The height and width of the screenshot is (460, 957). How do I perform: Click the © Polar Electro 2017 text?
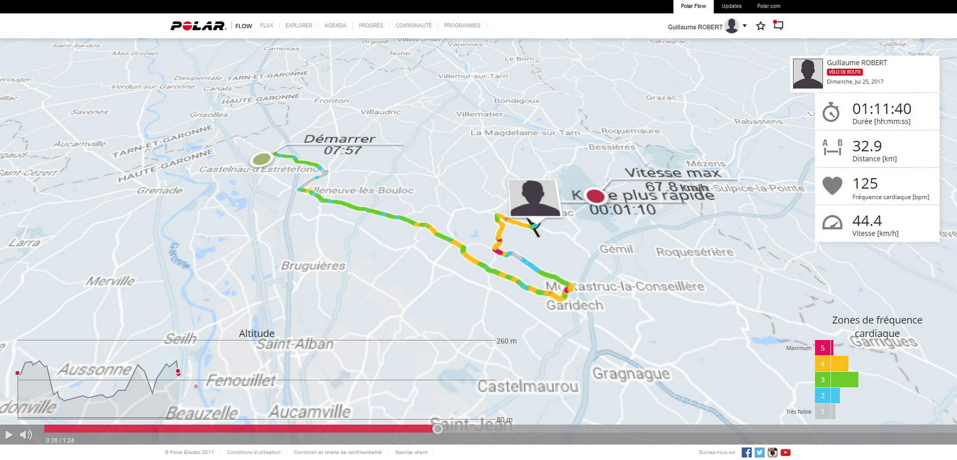[189, 452]
